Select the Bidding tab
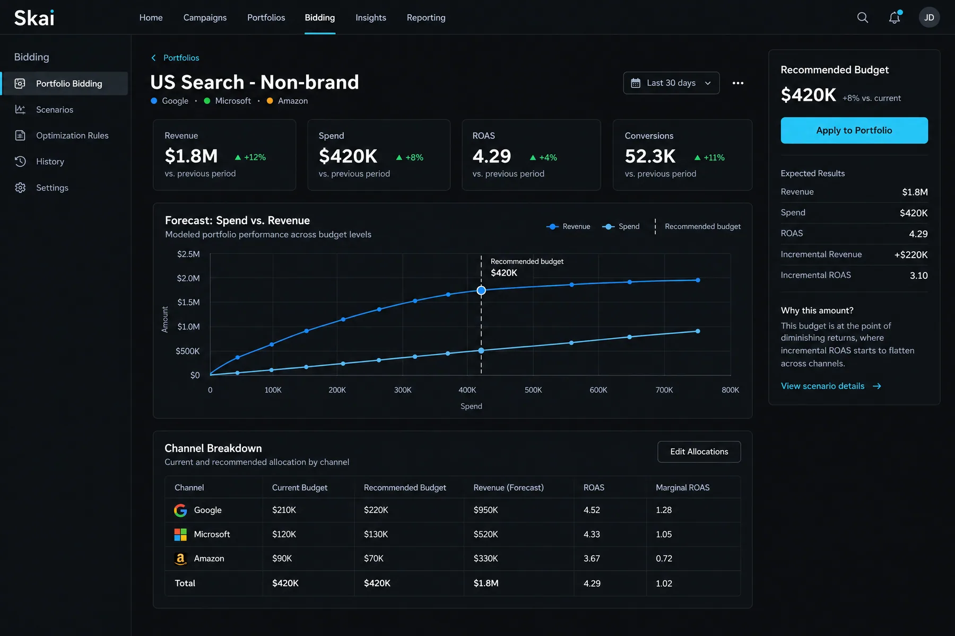The image size is (955, 636). 320,17
